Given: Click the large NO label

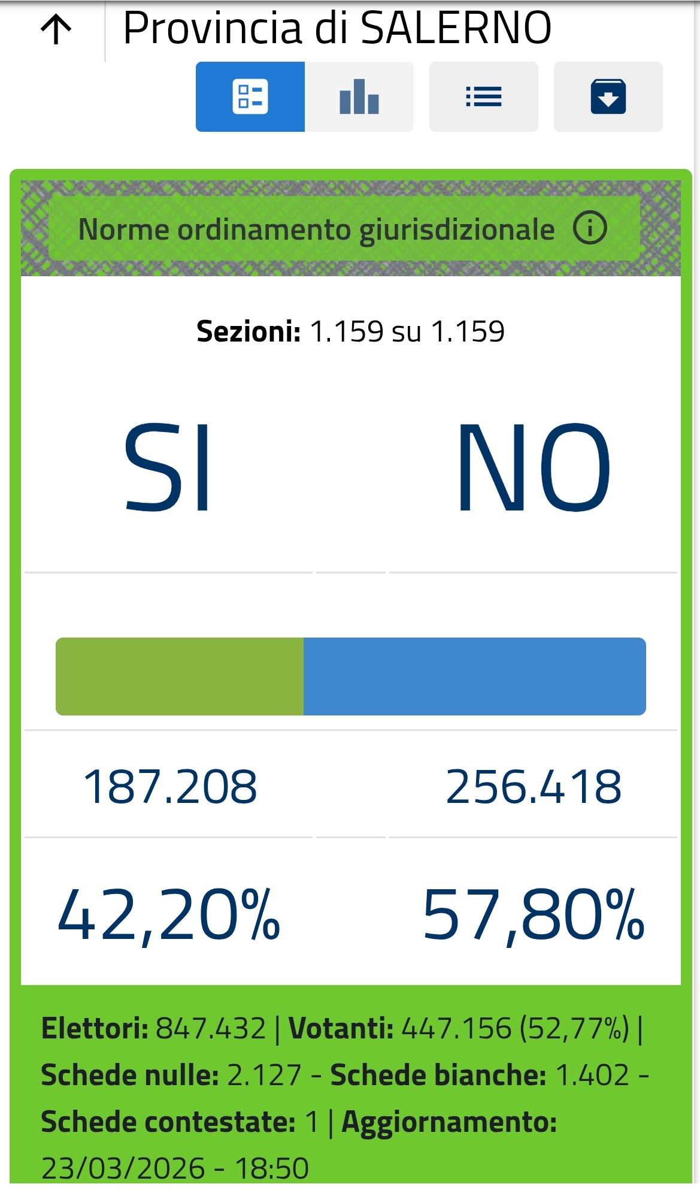Looking at the screenshot, I should 533,467.
